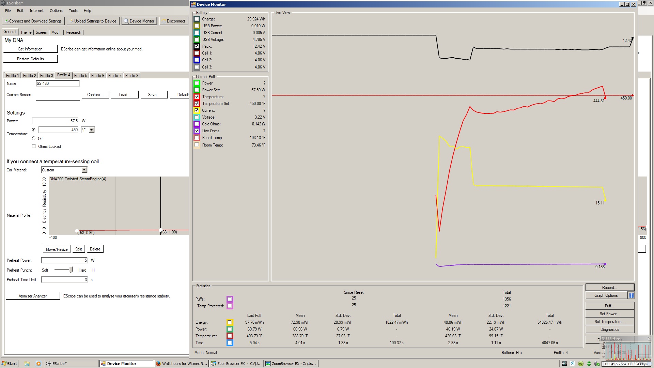Open the Tools menu
The width and height of the screenshot is (654, 368).
tap(73, 11)
